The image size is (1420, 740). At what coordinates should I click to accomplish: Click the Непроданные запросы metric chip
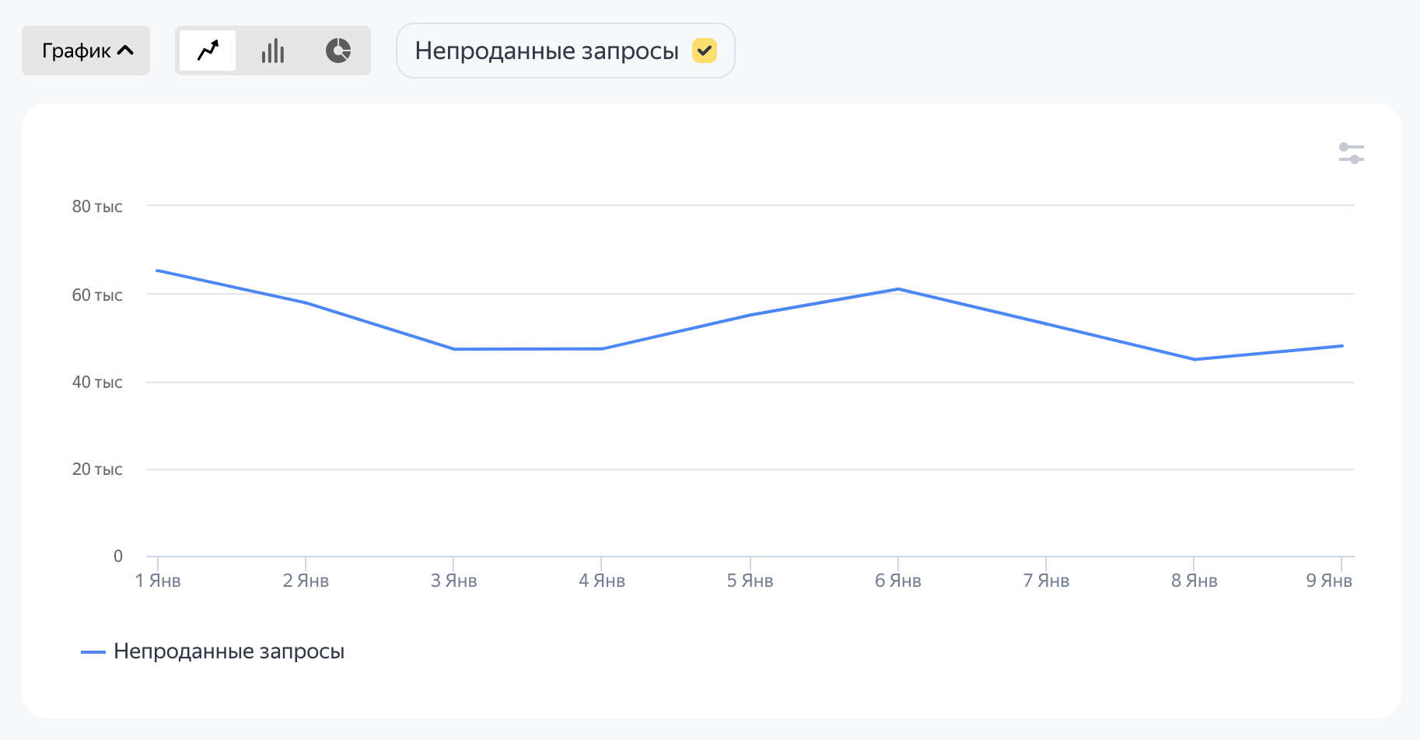click(565, 51)
